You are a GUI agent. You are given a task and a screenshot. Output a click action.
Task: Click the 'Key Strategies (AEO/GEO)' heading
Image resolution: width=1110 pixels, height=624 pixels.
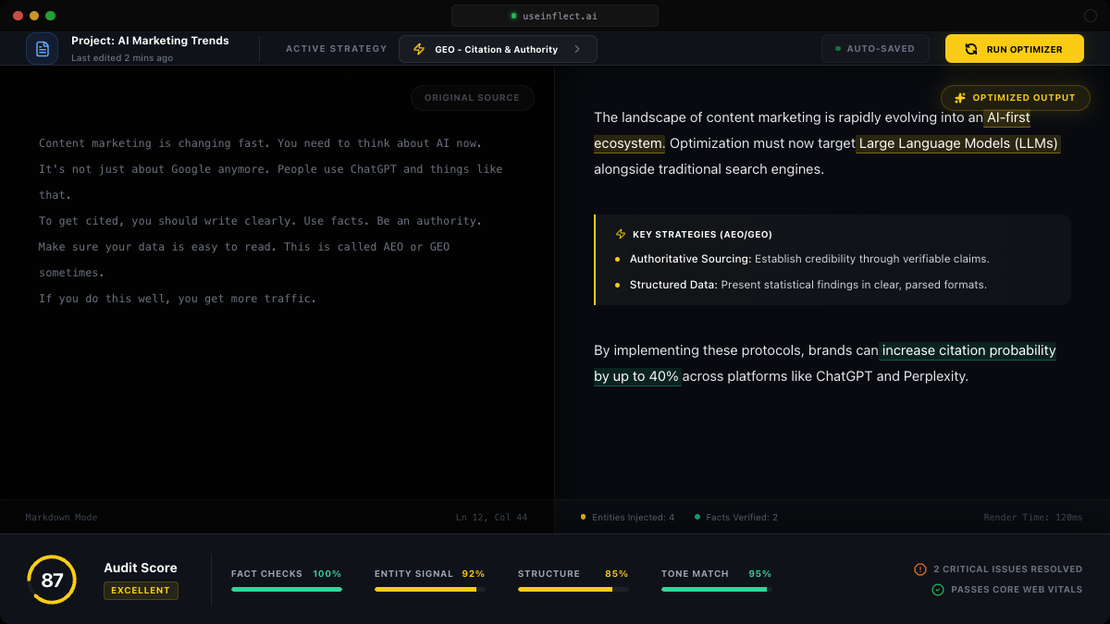[x=702, y=235]
